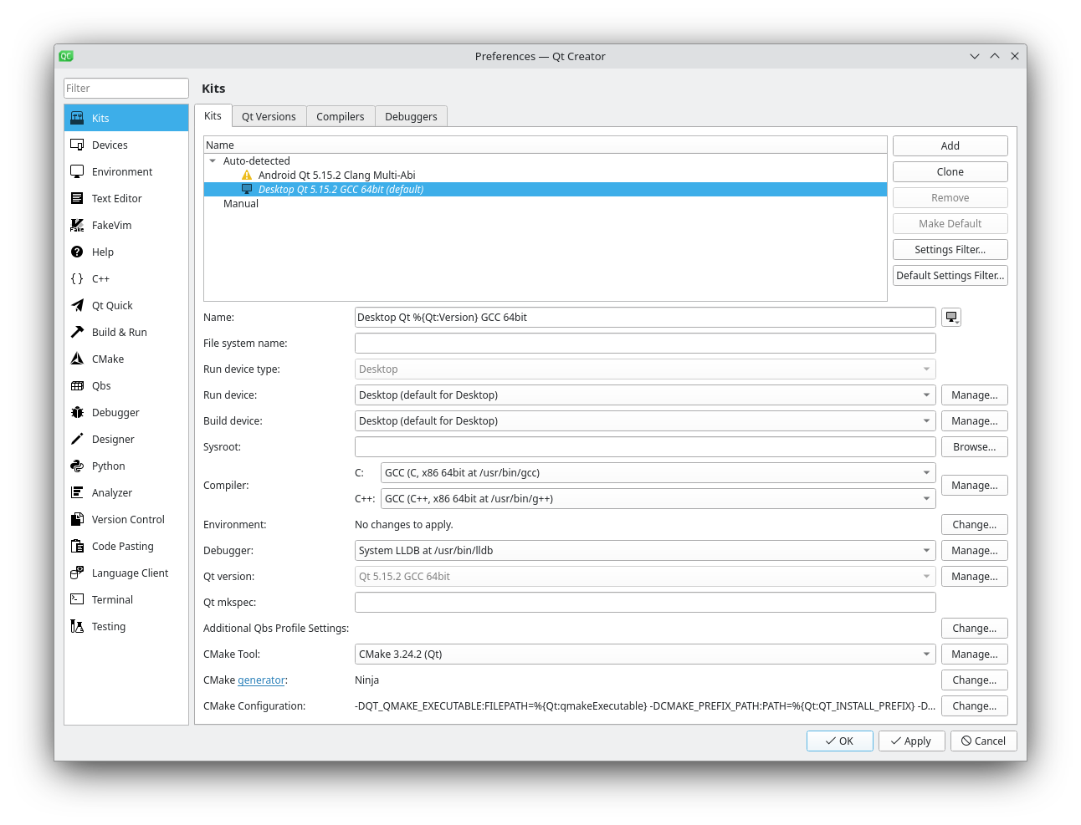Open Settings Filter... dialog
1081x825 pixels.
pos(950,249)
